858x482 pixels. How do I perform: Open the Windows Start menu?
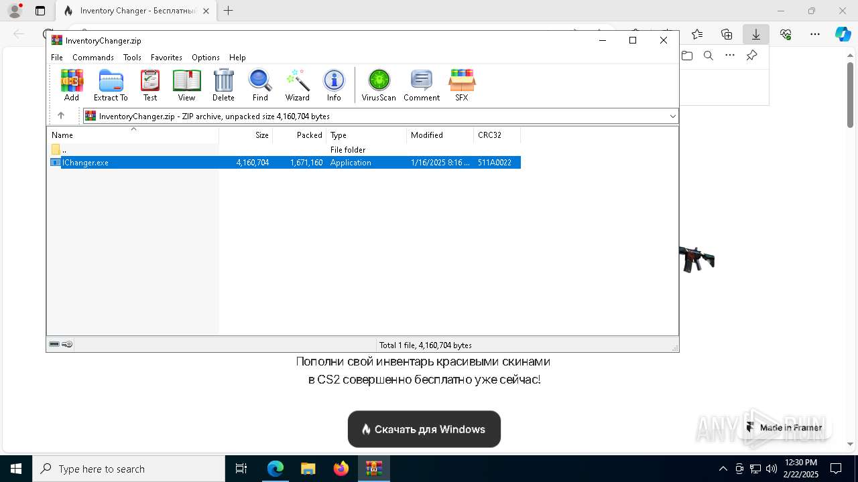coord(16,469)
